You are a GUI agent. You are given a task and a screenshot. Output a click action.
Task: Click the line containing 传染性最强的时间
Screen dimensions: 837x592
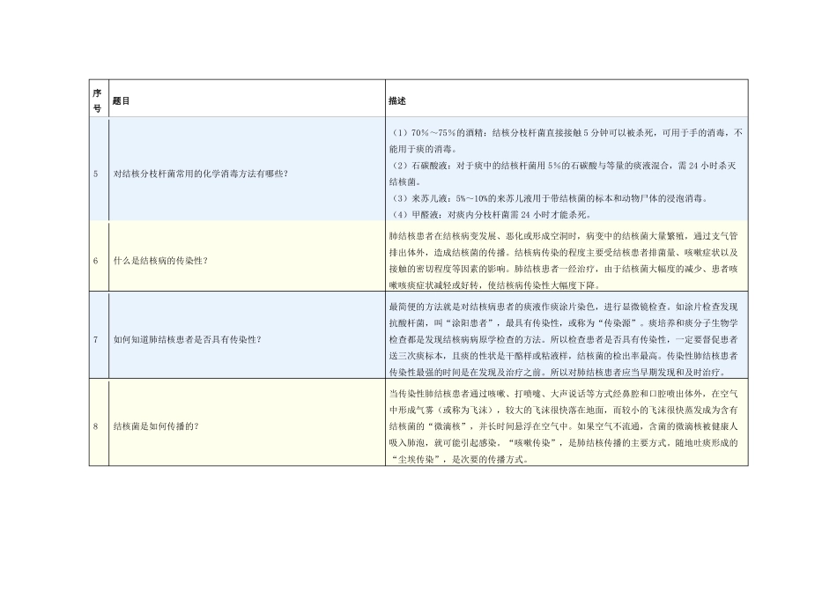click(x=559, y=373)
